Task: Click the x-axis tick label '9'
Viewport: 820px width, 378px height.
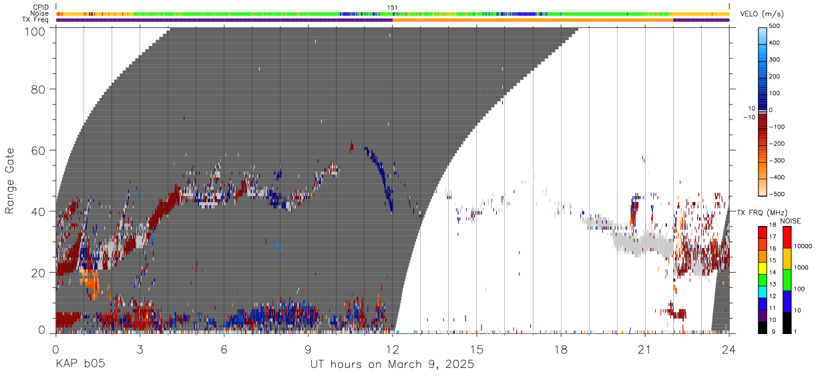Action: coord(308,349)
